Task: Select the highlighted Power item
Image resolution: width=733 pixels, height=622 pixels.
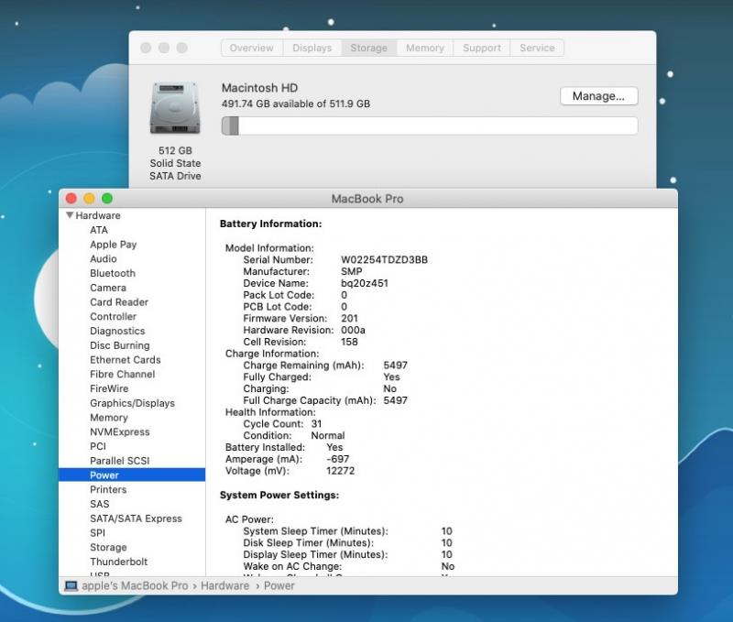Action: coord(132,475)
